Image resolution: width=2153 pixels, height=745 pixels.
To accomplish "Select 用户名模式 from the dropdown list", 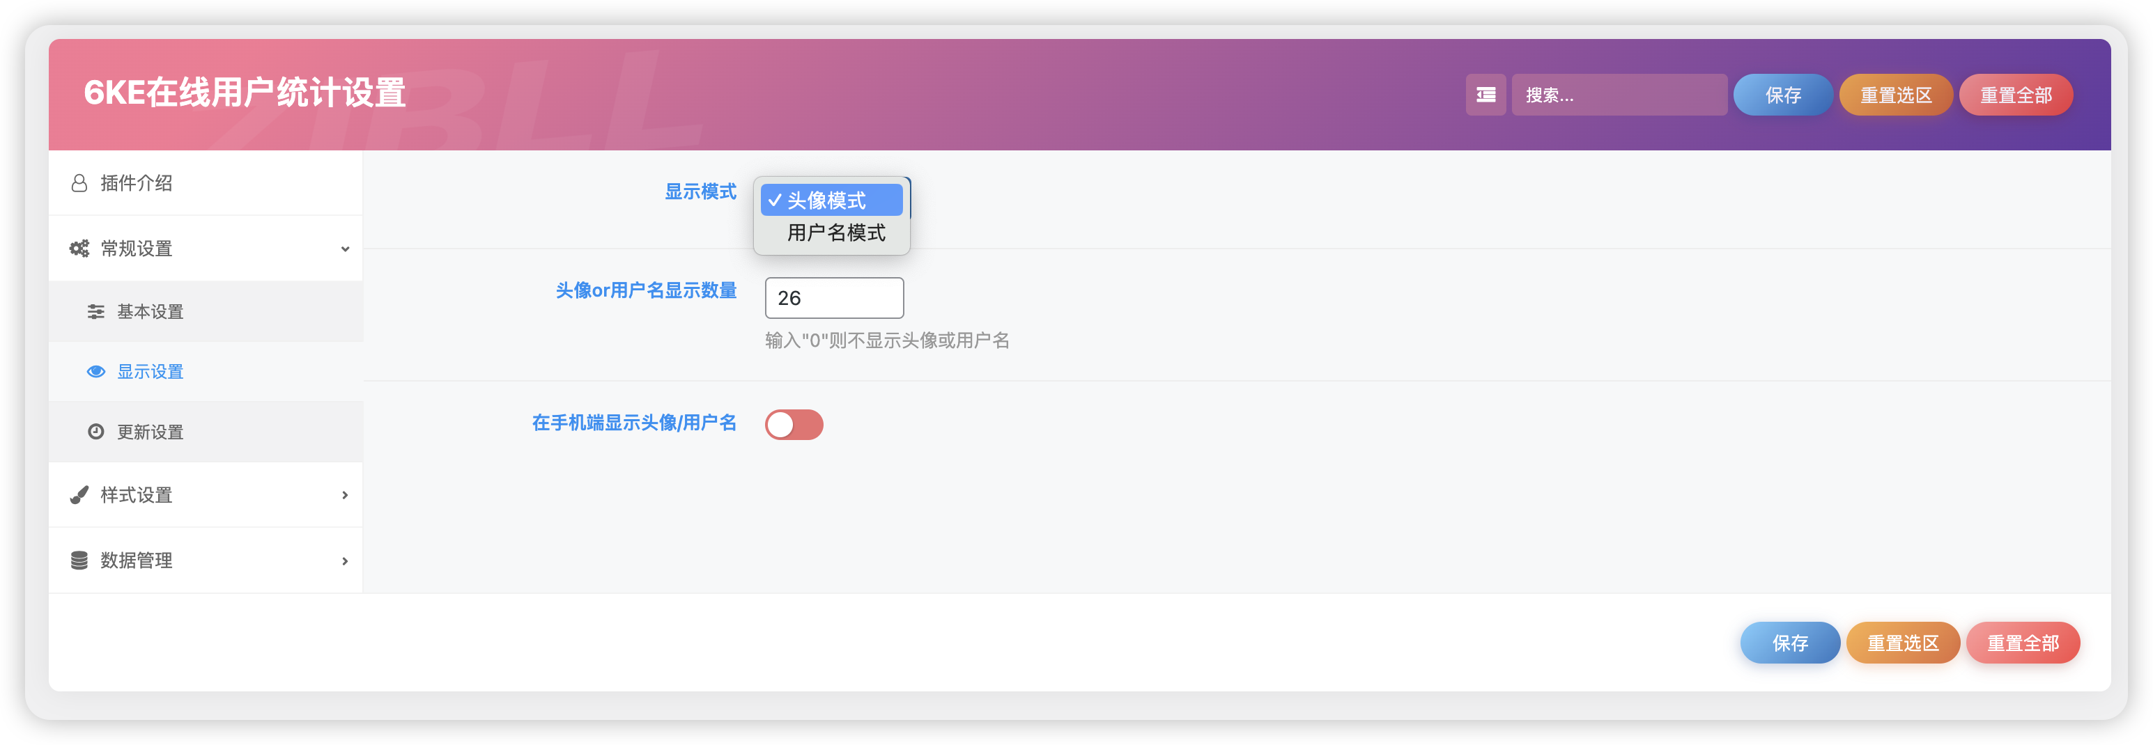I will (835, 233).
